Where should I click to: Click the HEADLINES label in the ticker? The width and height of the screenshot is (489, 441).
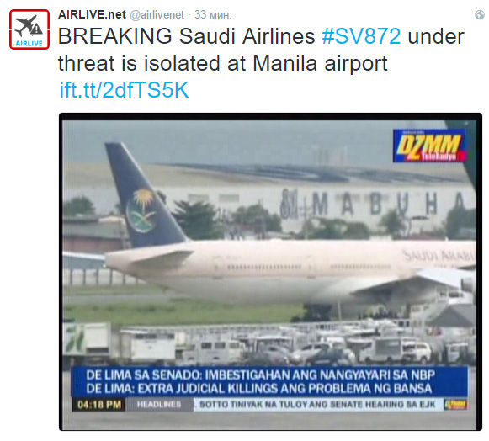coord(159,405)
